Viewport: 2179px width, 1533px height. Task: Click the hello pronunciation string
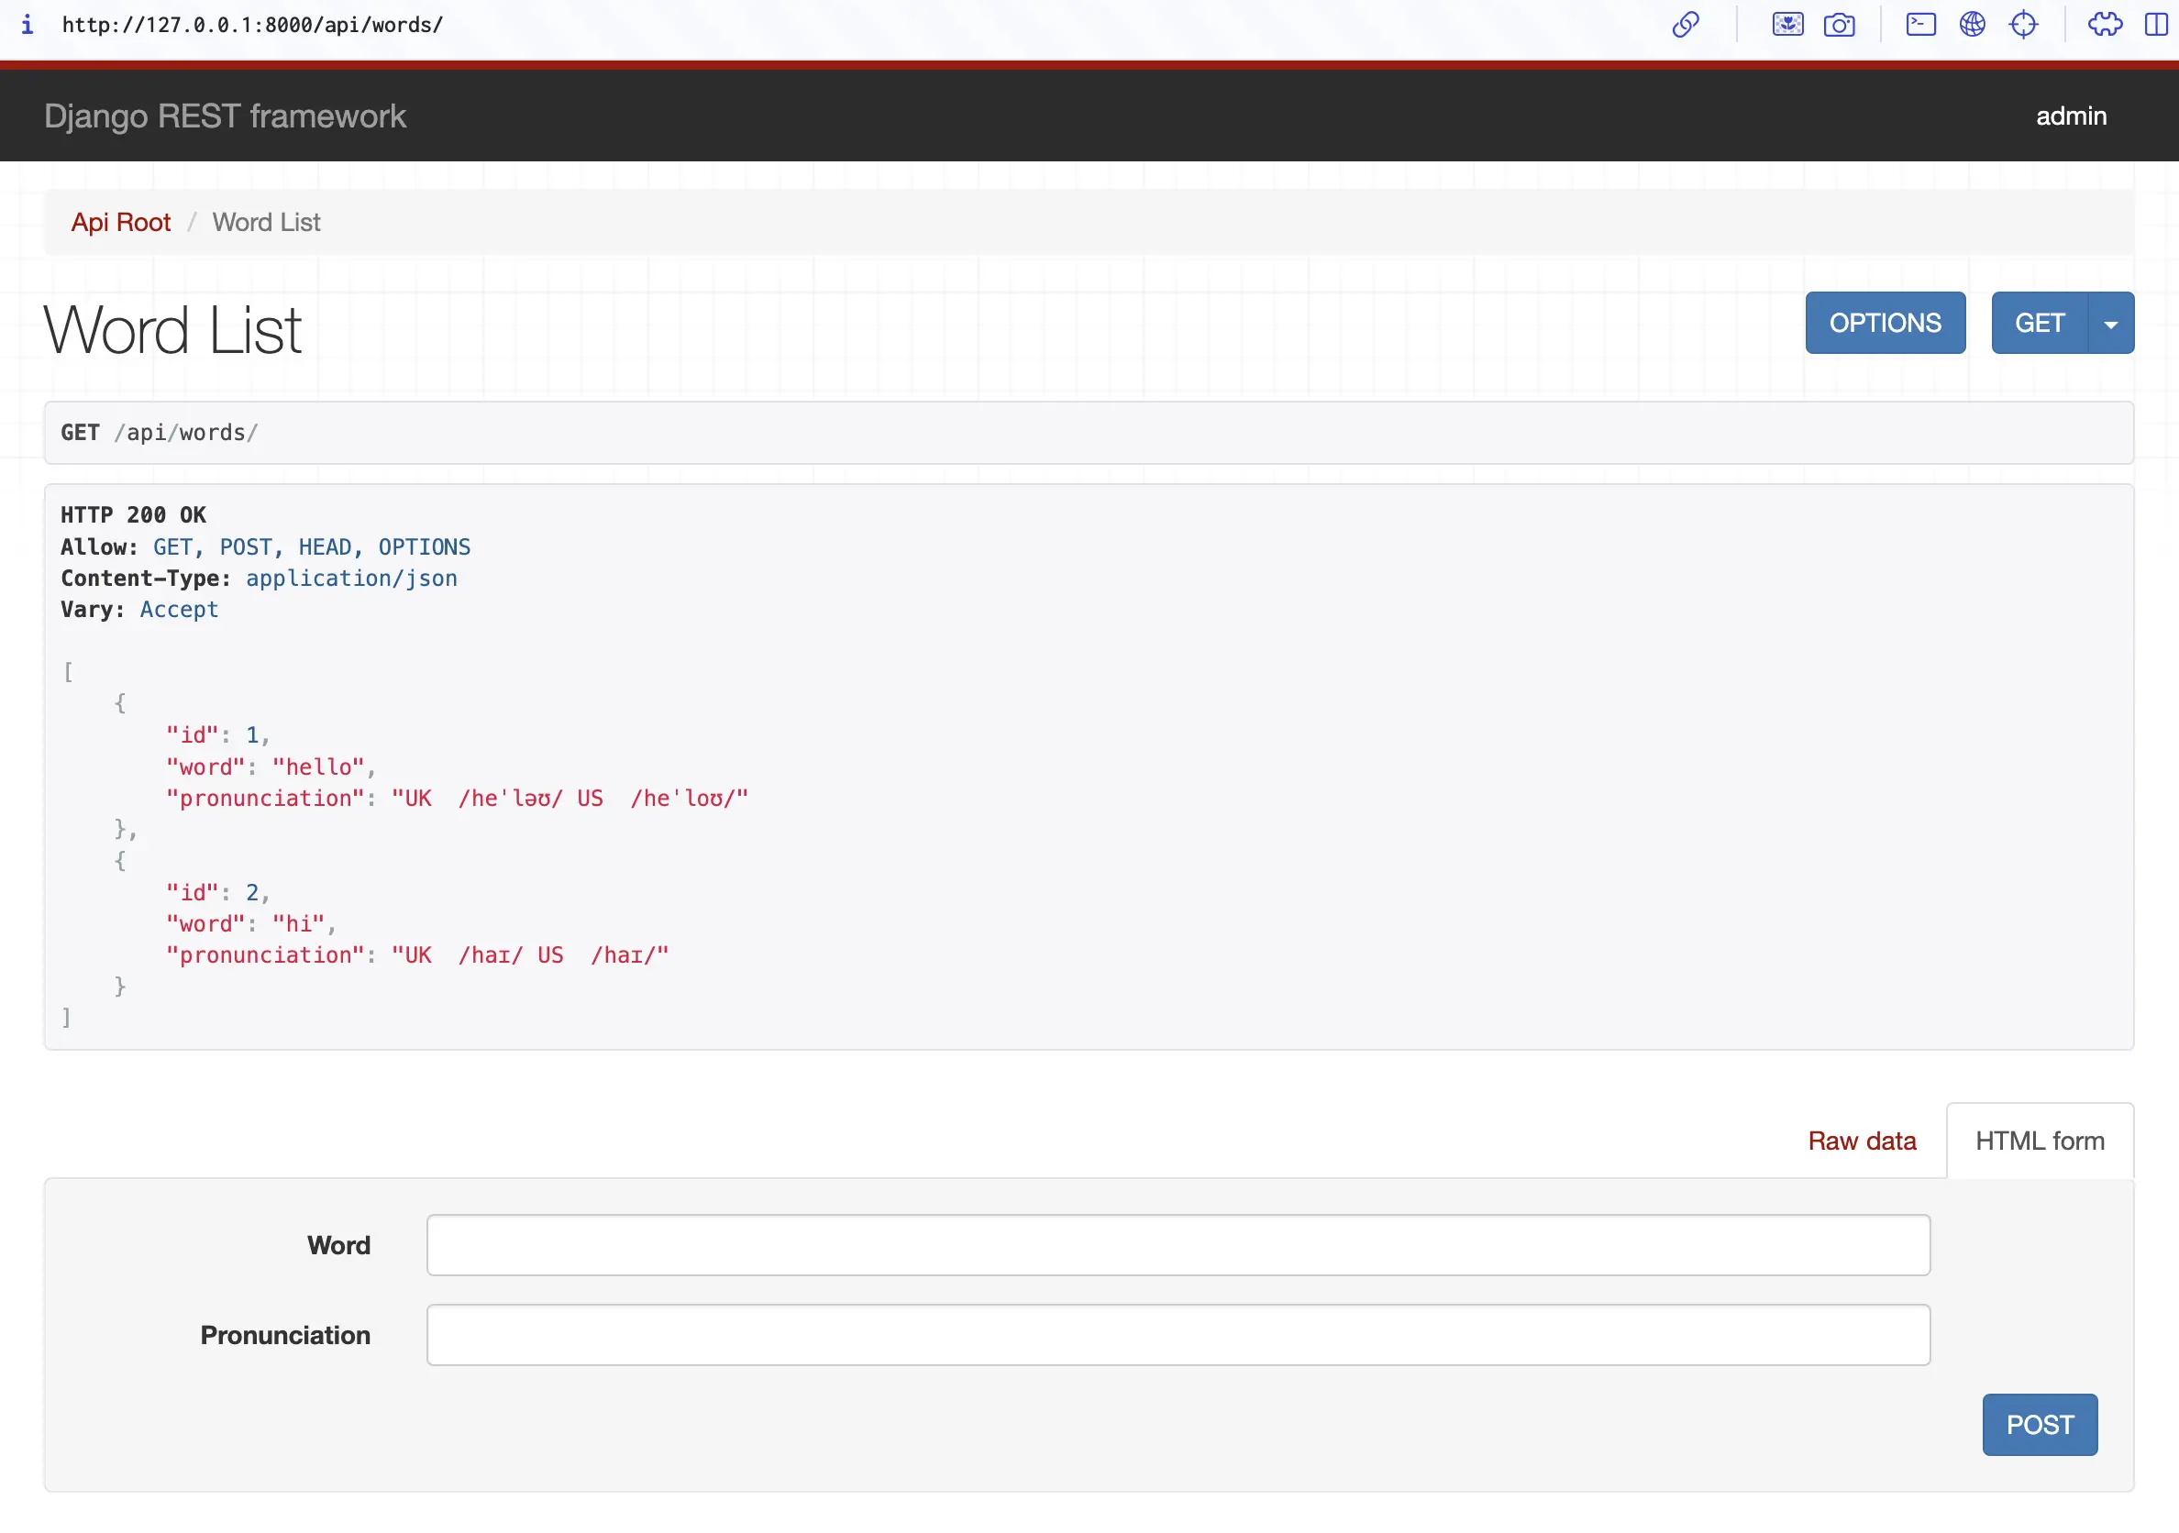[x=570, y=799]
